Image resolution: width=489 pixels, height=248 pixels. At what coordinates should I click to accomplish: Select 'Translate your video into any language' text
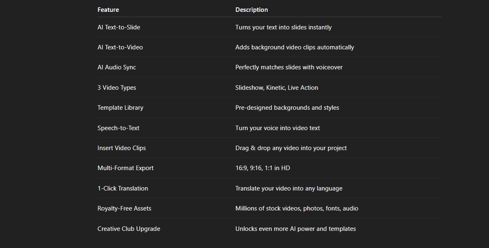289,188
